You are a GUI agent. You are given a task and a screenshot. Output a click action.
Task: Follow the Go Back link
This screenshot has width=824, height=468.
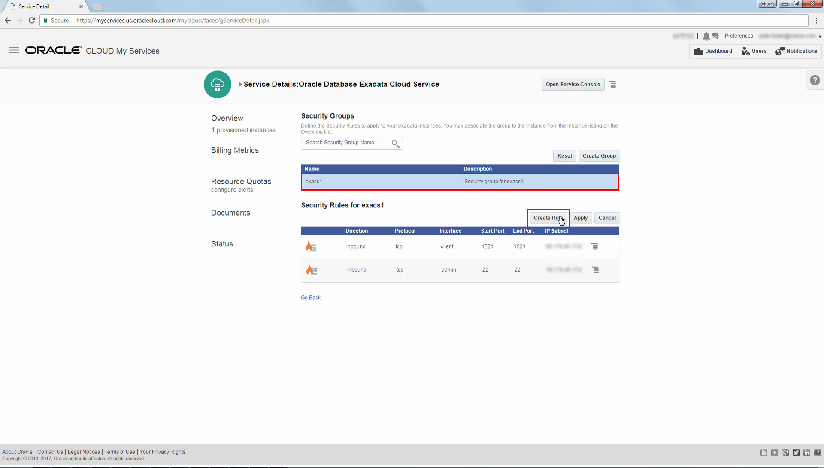(x=311, y=298)
